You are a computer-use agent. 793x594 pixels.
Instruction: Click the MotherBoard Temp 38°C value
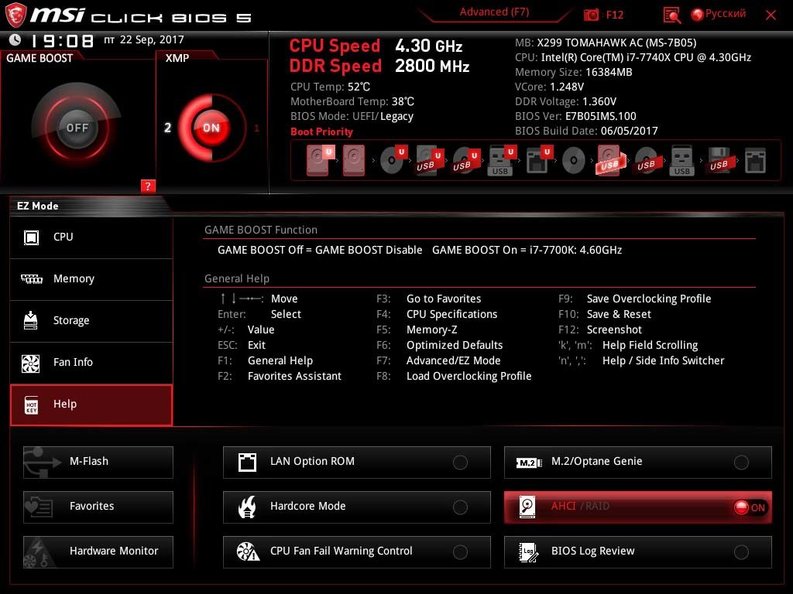coord(403,101)
